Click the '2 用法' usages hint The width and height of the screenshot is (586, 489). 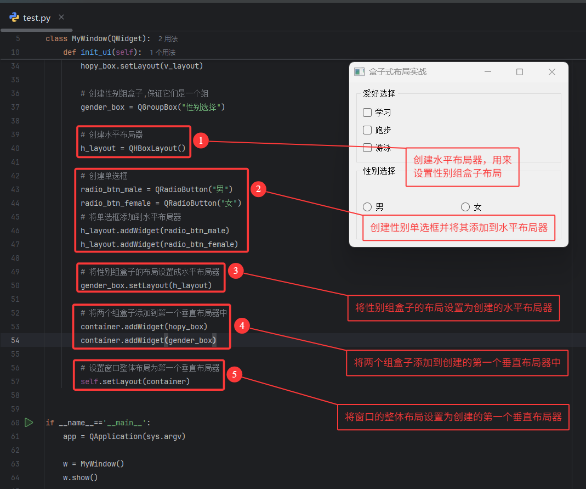168,38
